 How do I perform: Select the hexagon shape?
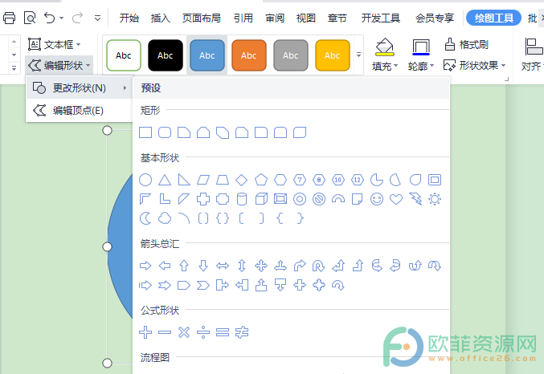point(280,180)
